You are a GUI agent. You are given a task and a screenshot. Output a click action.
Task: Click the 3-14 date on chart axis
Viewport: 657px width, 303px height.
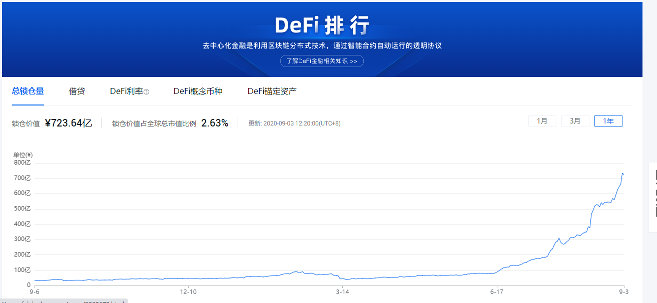click(342, 291)
